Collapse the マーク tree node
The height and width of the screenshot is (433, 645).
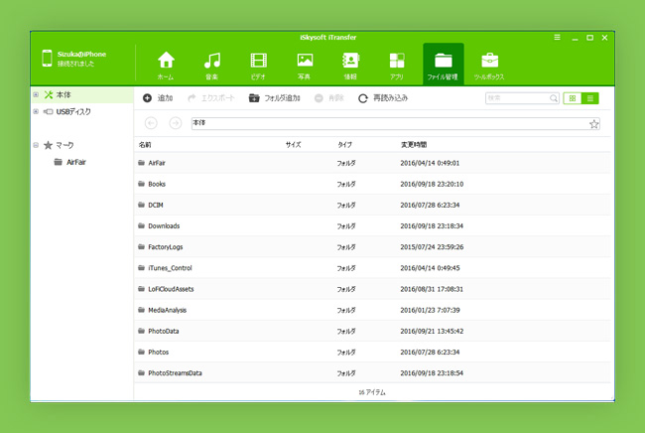coord(36,145)
